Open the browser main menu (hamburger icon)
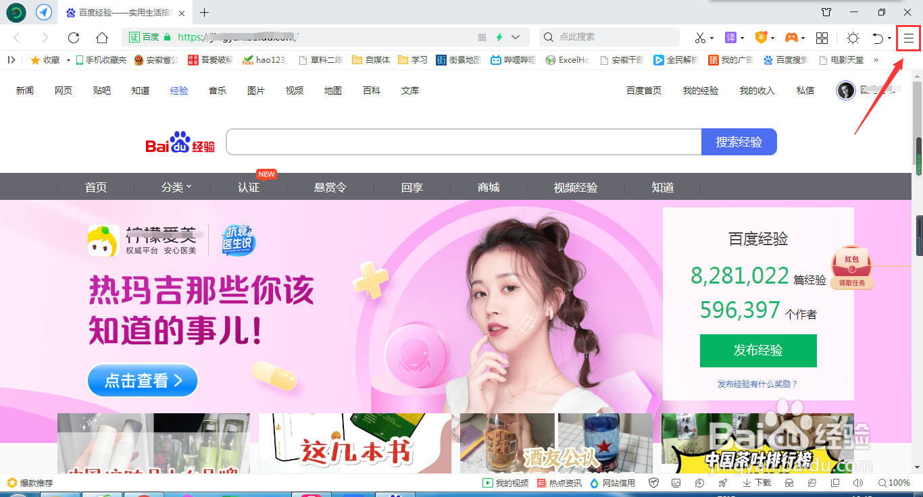 909,38
